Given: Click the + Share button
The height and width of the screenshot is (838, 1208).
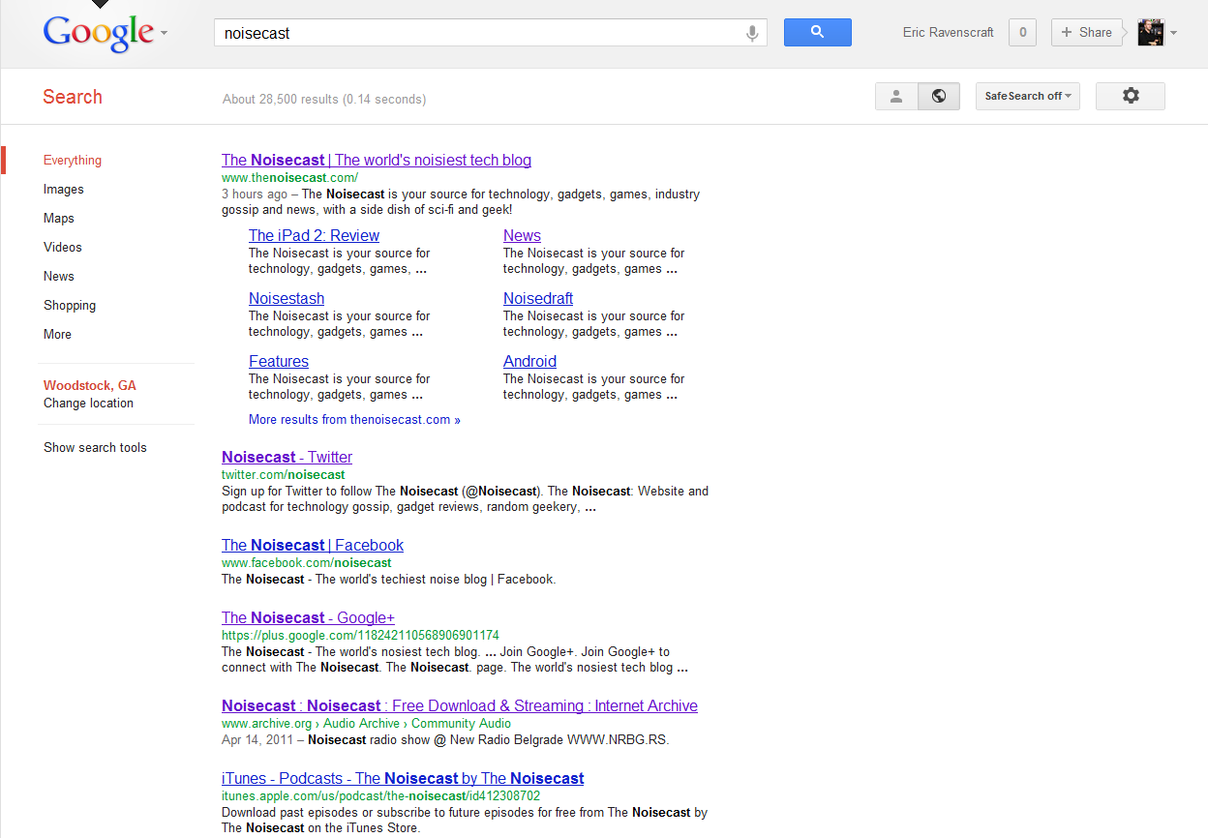Looking at the screenshot, I should pos(1087,32).
